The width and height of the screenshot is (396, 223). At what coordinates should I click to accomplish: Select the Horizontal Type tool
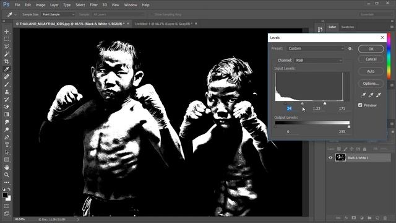point(7,145)
